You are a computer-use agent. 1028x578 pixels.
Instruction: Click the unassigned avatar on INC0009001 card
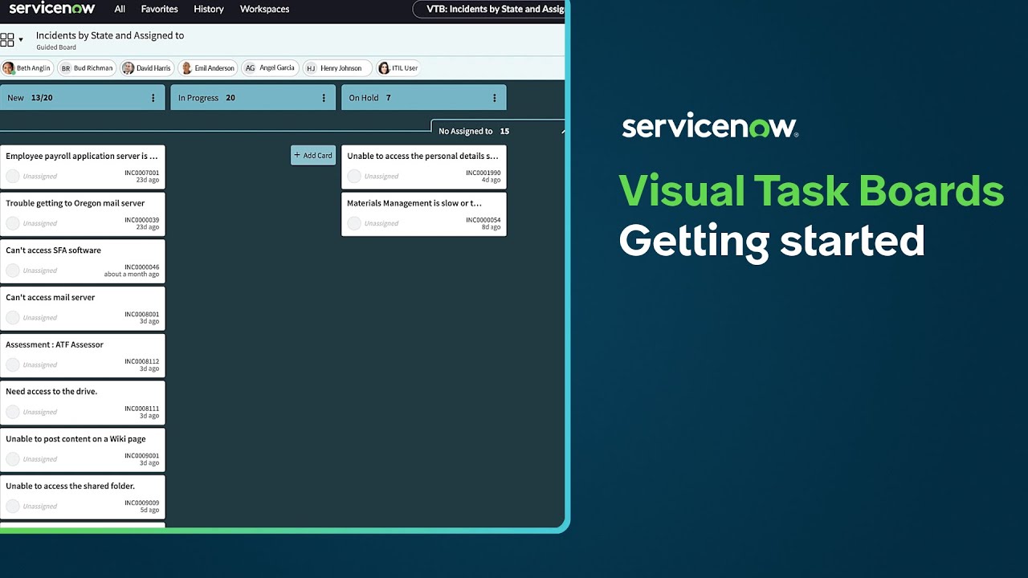[12, 459]
